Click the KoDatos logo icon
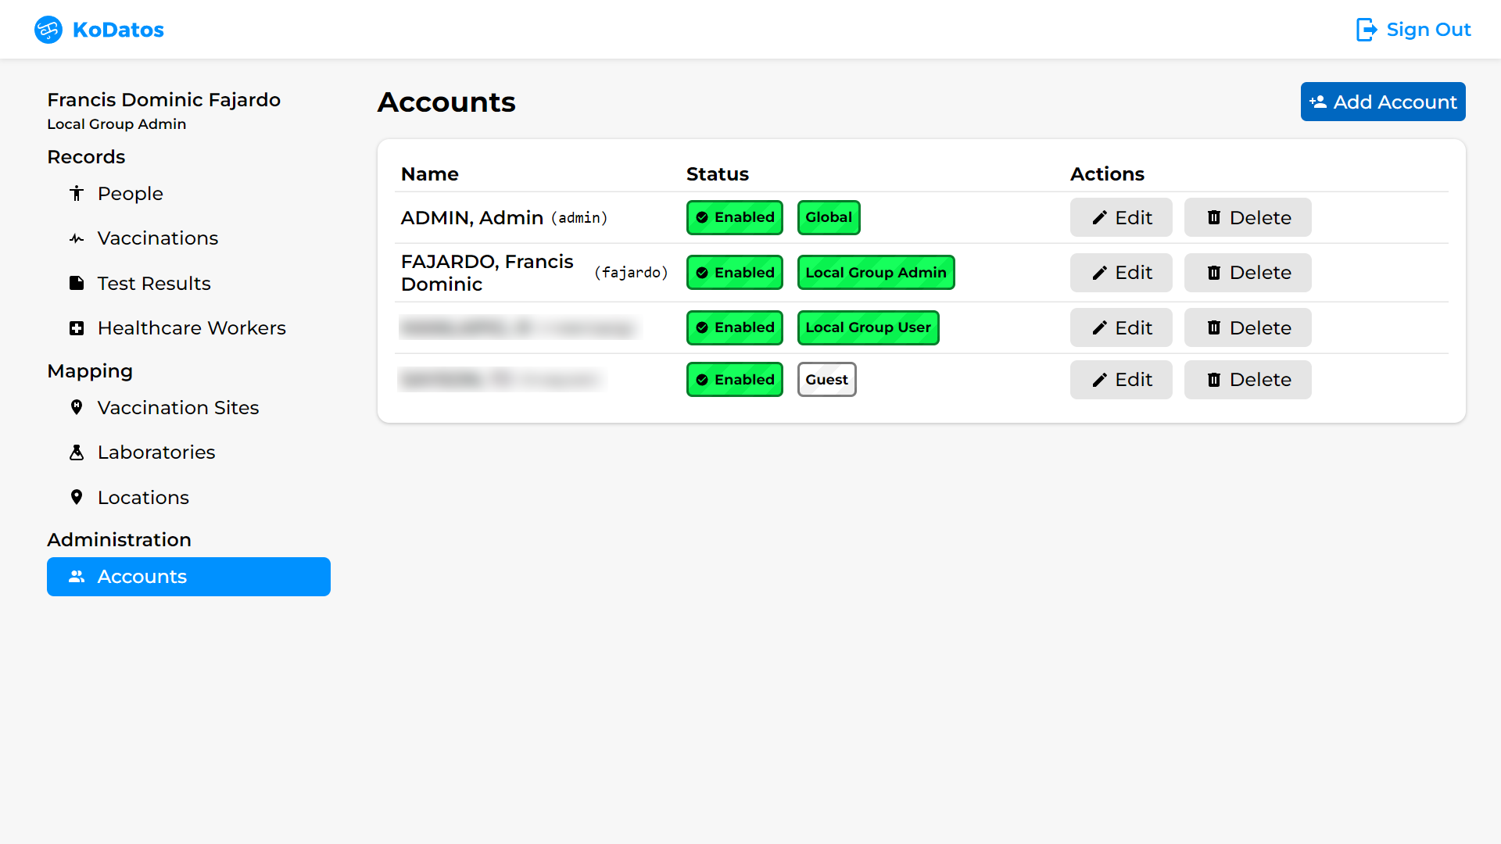Viewport: 1501px width, 844px height. pyautogui.click(x=48, y=30)
